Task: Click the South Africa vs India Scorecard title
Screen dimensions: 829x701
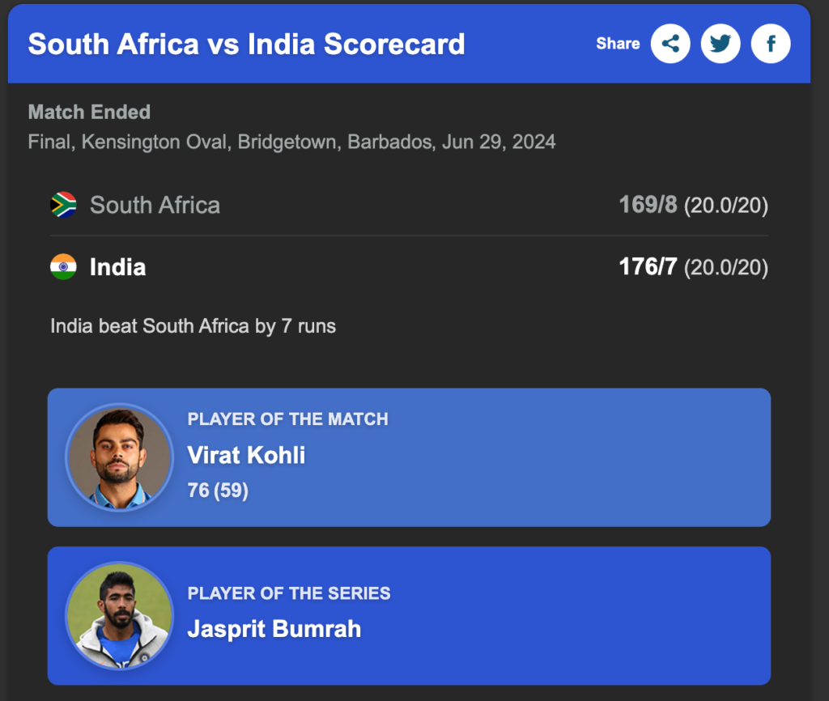Action: point(246,44)
